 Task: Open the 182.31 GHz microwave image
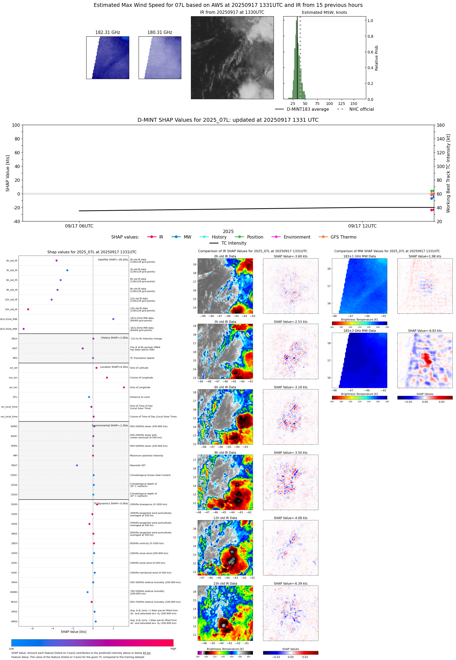[x=108, y=58]
